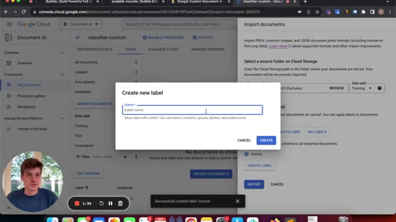Select the Test data split row
The width and height of the screenshot is (396, 222).
click(x=94, y=136)
